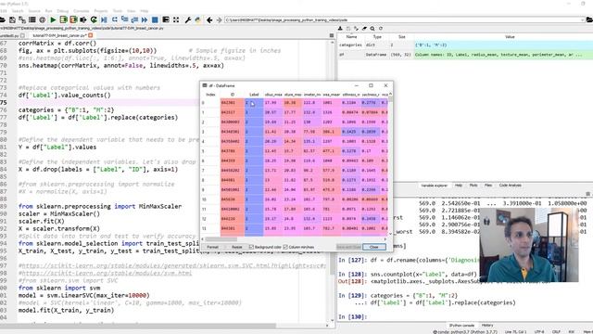Open the editor pane options menu

(332, 35)
